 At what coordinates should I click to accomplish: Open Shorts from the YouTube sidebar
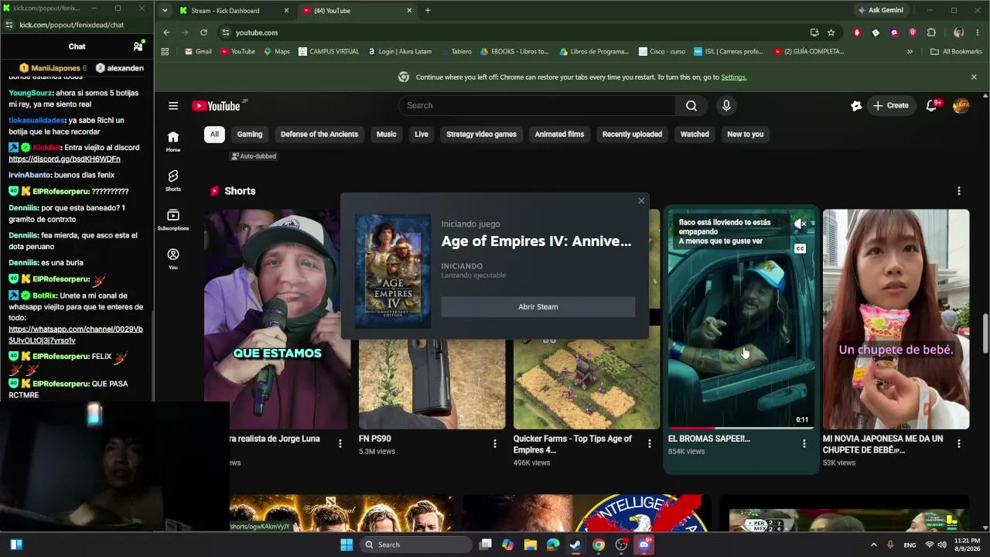click(173, 181)
